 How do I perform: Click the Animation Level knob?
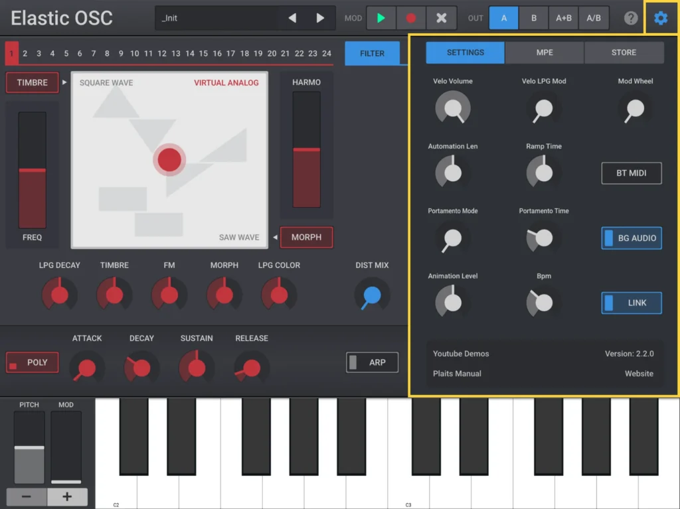click(453, 303)
